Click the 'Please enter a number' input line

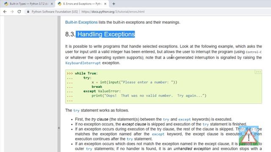[x=134, y=82]
